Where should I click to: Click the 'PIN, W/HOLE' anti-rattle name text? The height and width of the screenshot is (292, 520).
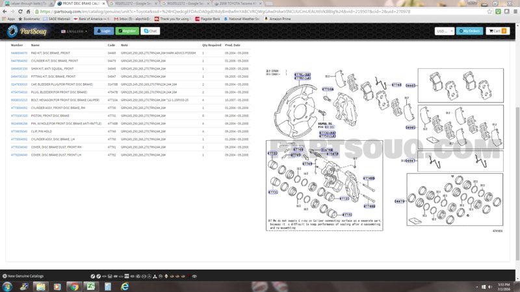point(66,123)
